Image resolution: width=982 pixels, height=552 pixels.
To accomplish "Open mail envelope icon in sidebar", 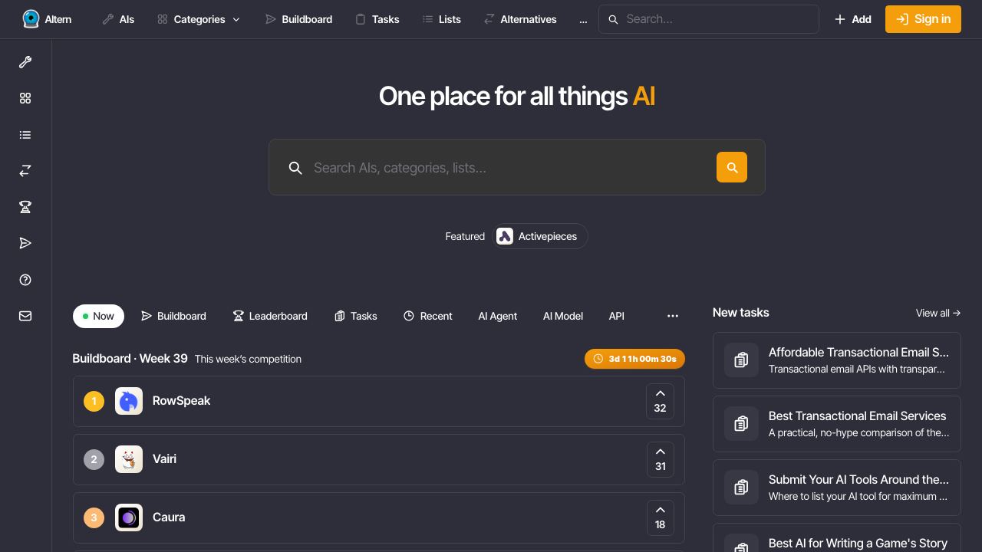I will point(25,316).
